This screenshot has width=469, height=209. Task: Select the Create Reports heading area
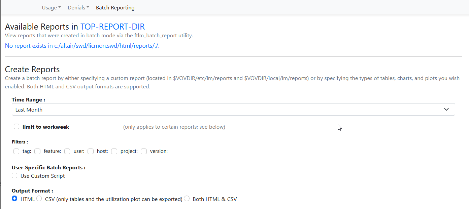point(32,69)
